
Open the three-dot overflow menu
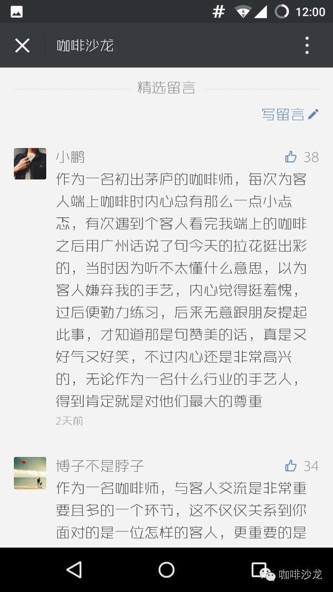pos(307,45)
